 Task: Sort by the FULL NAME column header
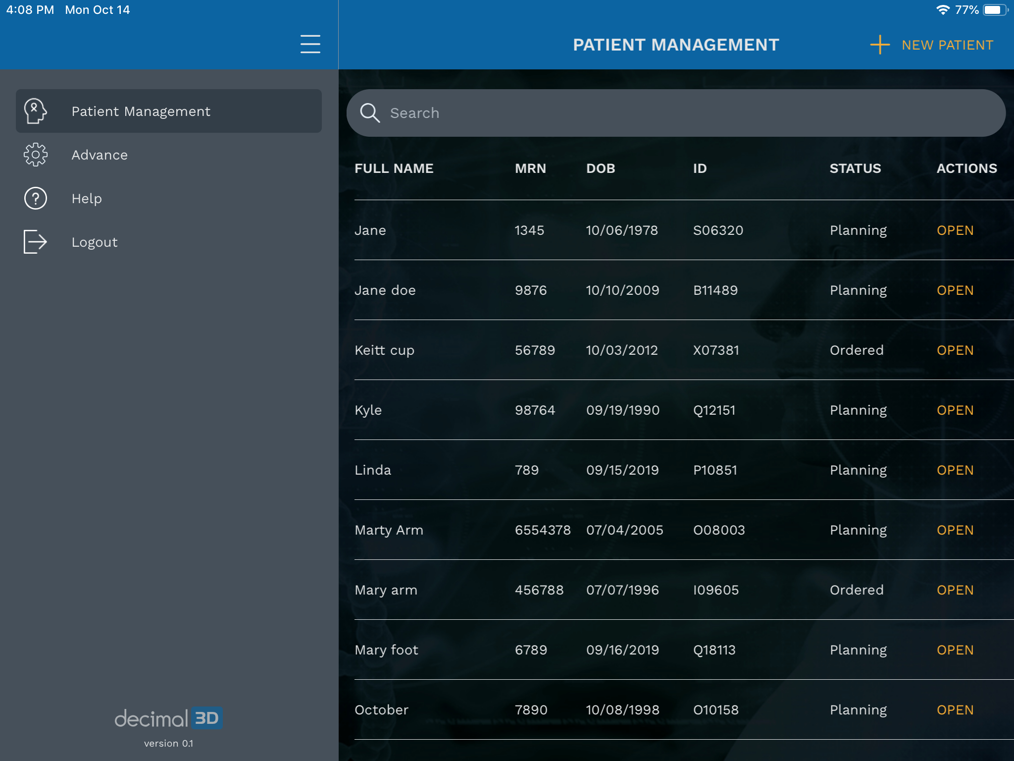394,168
